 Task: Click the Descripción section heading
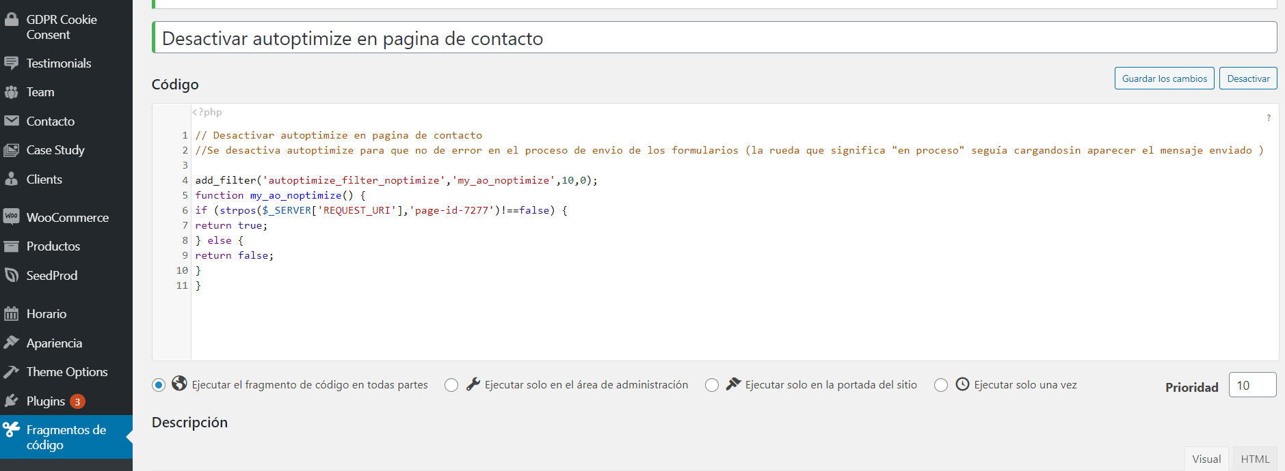pos(189,423)
